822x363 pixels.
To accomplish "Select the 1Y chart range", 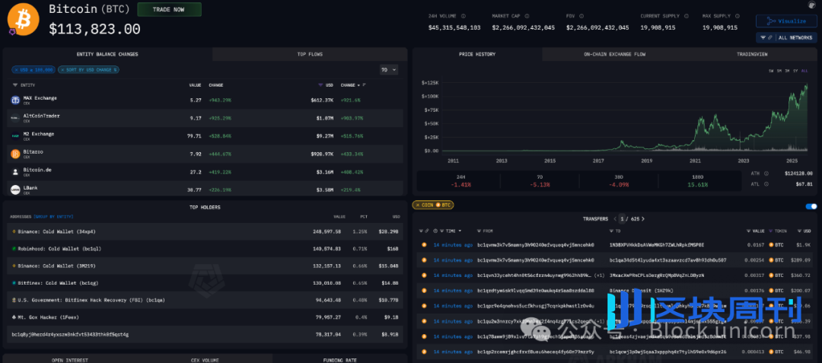I will [795, 71].
